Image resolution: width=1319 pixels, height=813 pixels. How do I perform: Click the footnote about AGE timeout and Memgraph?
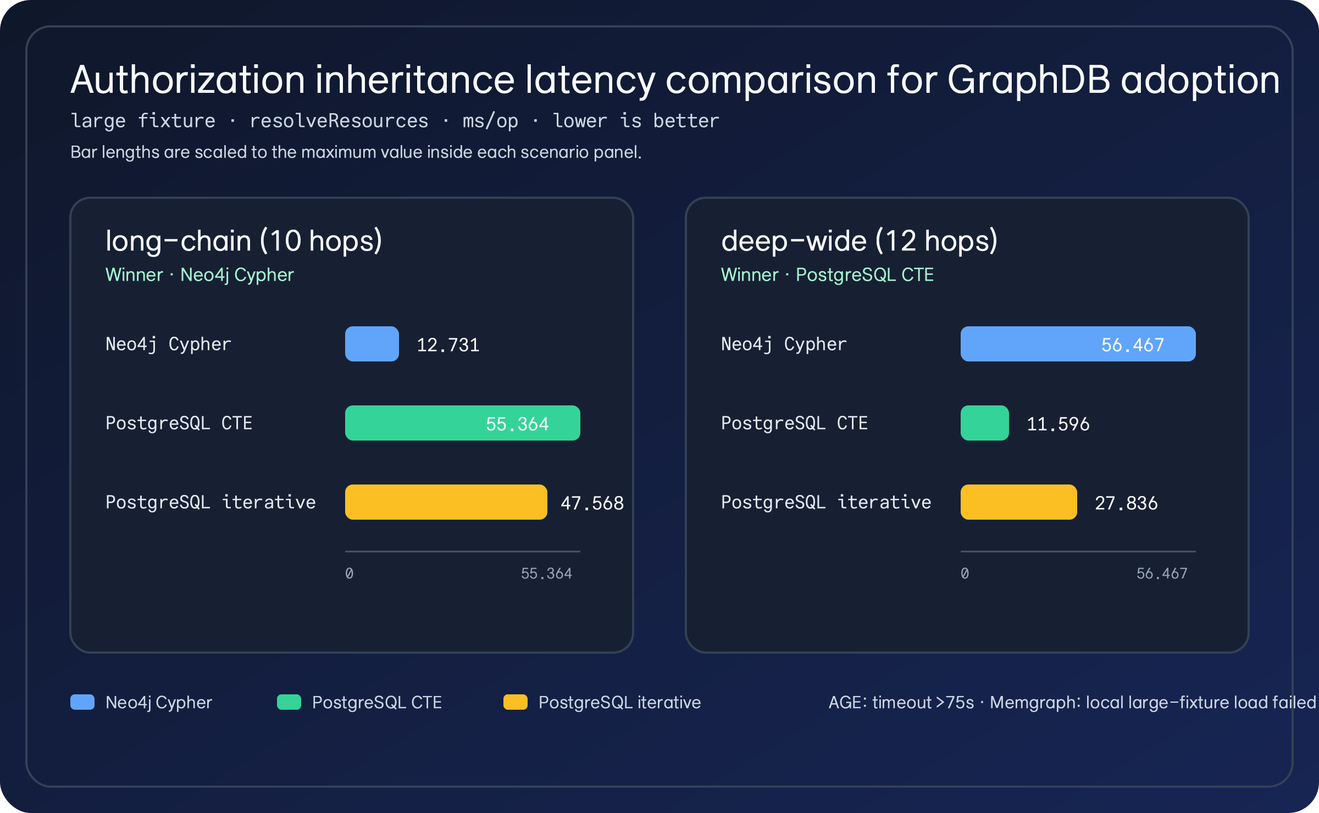click(x=1072, y=703)
